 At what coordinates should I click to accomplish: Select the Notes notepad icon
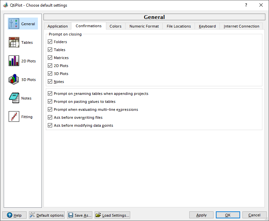click(x=14, y=98)
